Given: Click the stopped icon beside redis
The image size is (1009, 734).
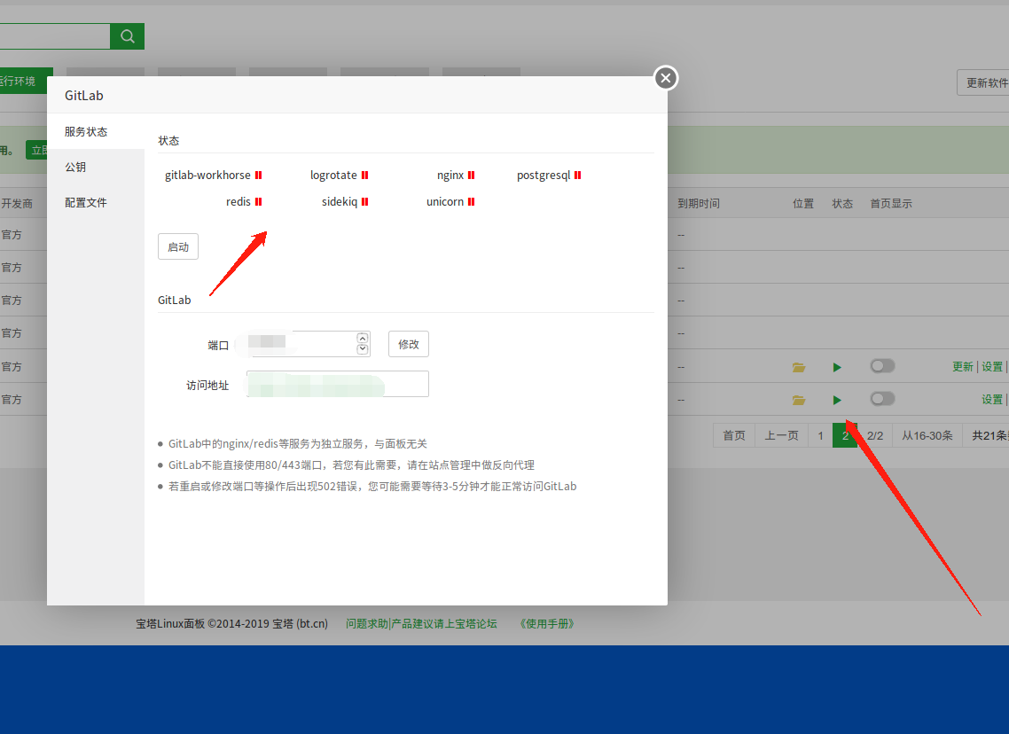Looking at the screenshot, I should tap(259, 202).
